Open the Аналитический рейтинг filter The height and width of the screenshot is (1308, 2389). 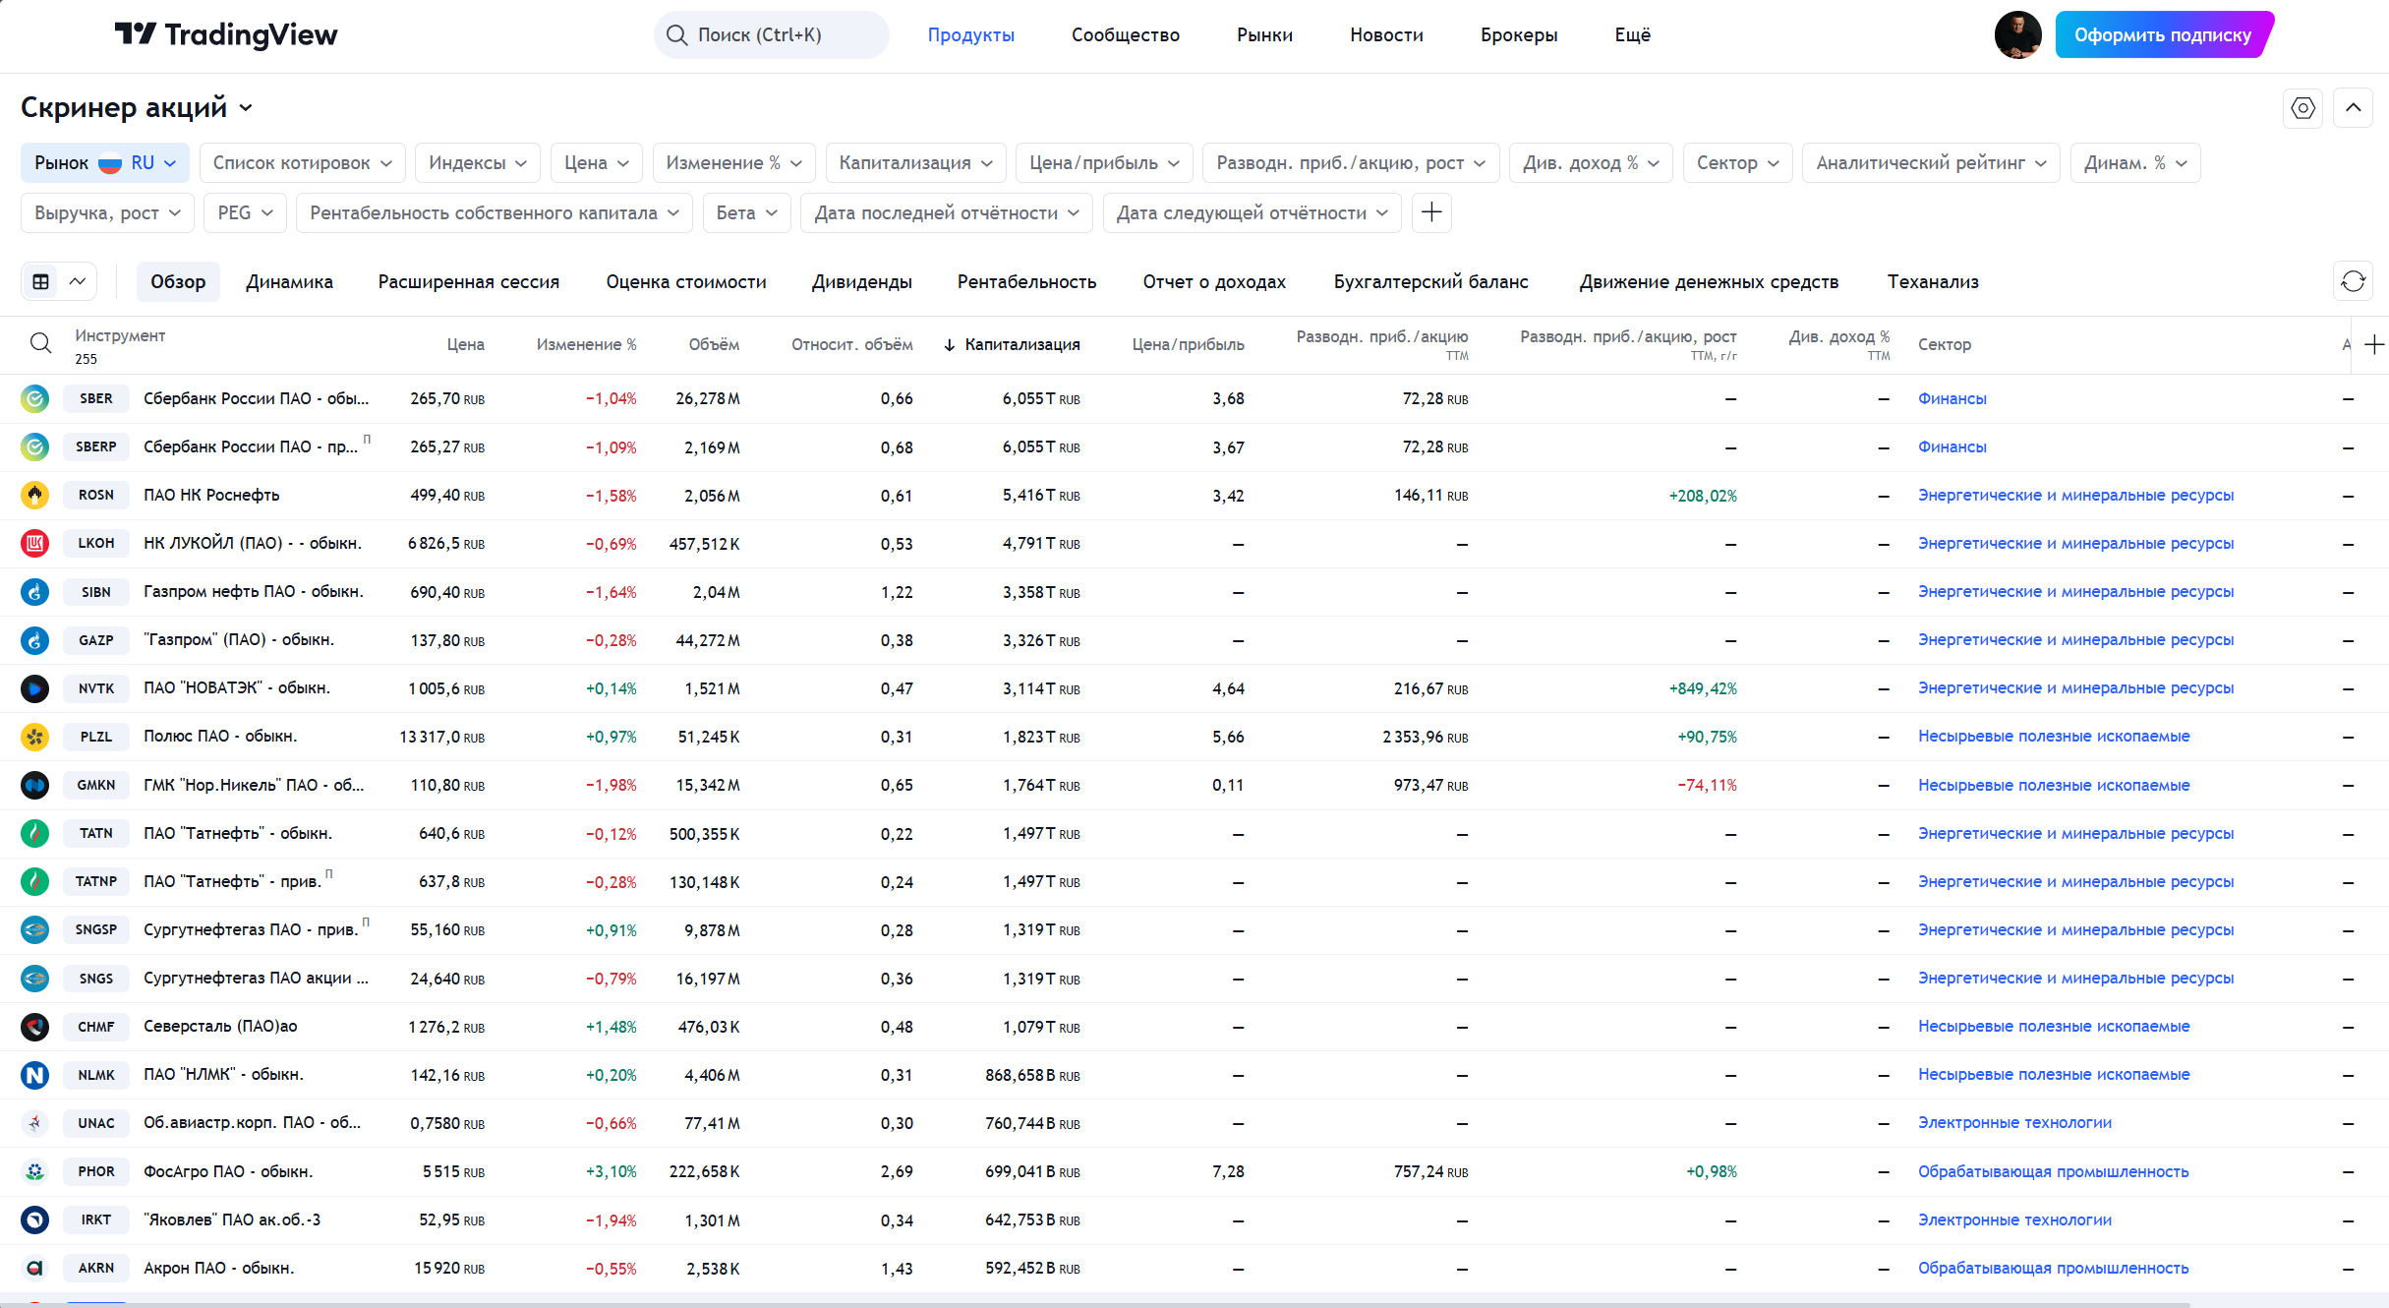pyautogui.click(x=1932, y=162)
